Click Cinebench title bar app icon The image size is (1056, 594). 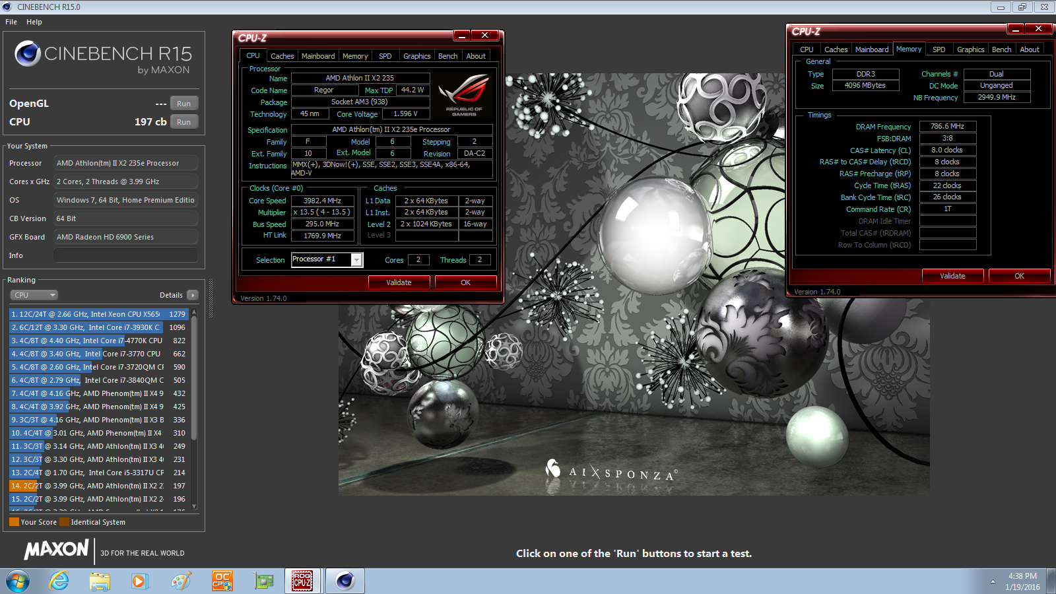pos(7,7)
